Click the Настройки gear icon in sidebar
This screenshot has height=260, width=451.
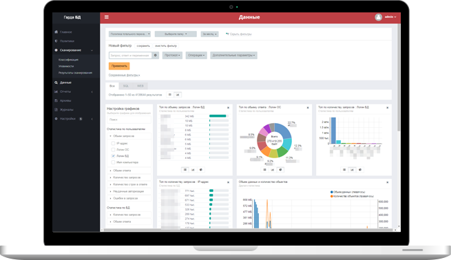pos(56,119)
